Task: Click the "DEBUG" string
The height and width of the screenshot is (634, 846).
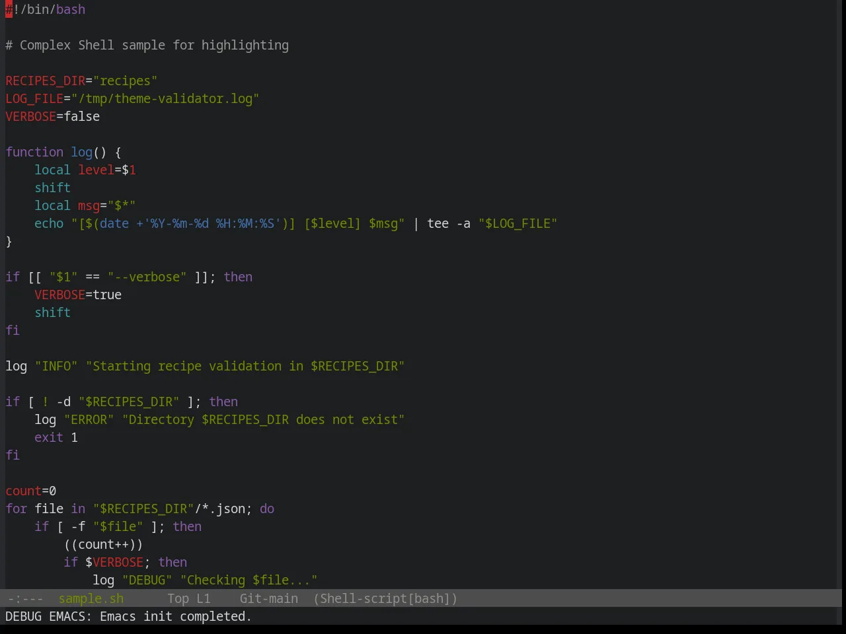Action: click(x=147, y=580)
